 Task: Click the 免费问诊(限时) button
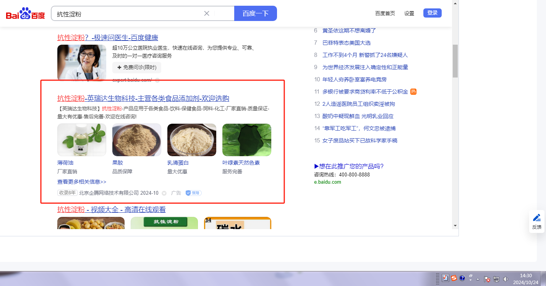137,68
